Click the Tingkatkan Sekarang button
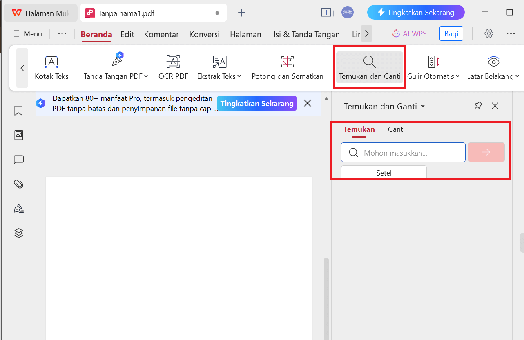This screenshot has width=524, height=340. (x=416, y=12)
